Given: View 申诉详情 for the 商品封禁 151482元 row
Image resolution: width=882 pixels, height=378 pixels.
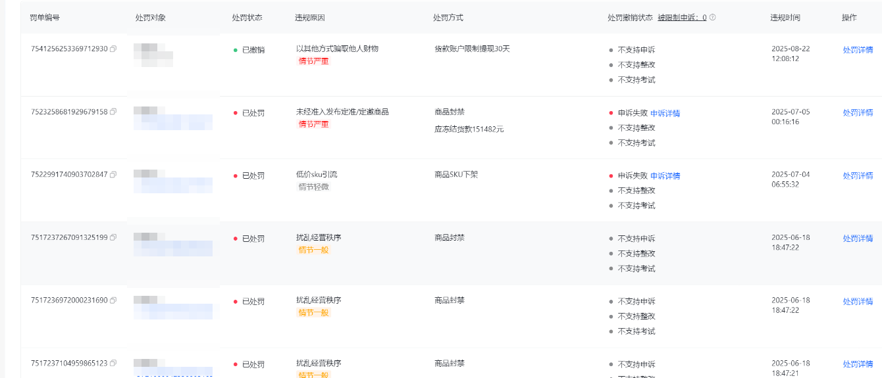Looking at the screenshot, I should (x=665, y=113).
